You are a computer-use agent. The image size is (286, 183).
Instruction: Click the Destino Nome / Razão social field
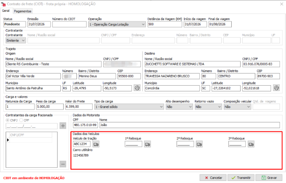(x=192, y=64)
